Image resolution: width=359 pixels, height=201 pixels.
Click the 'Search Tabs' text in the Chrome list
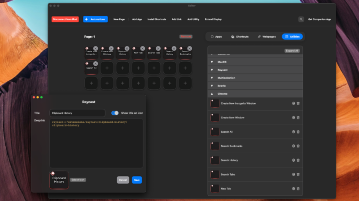point(228,174)
